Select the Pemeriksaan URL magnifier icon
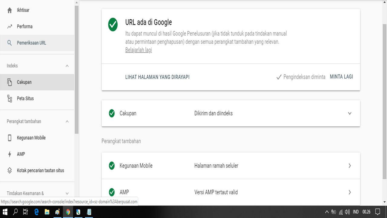Screen dimensions: 387x218 [x=9, y=43]
